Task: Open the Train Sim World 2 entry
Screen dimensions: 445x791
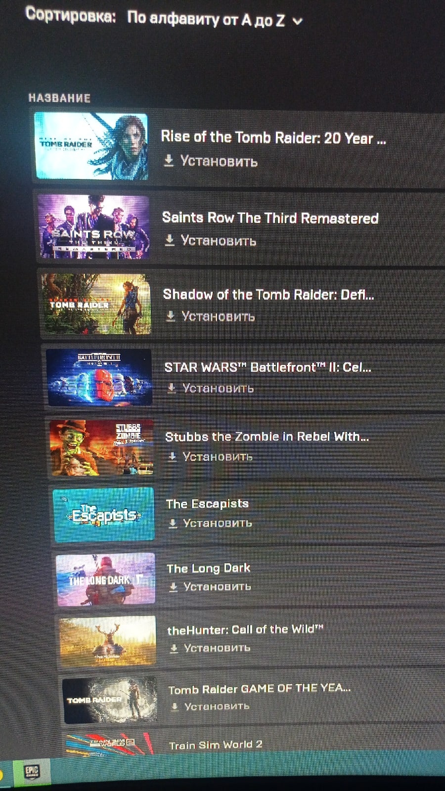Action: click(x=215, y=745)
